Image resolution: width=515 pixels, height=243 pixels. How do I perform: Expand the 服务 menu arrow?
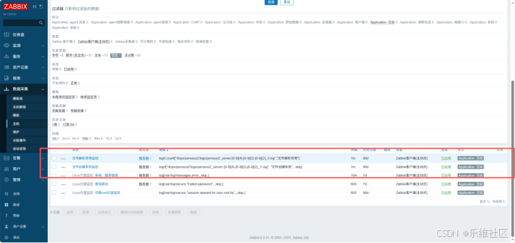(x=43, y=56)
